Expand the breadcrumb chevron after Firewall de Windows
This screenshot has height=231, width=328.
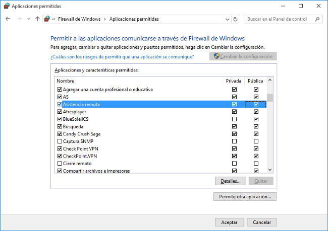pos(105,19)
